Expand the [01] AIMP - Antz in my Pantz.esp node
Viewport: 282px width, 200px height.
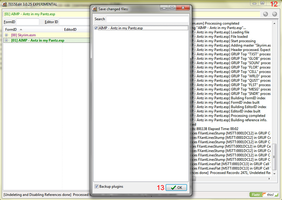click(6, 40)
